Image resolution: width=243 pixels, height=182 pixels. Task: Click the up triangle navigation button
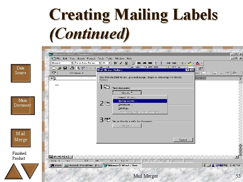click(x=13, y=173)
